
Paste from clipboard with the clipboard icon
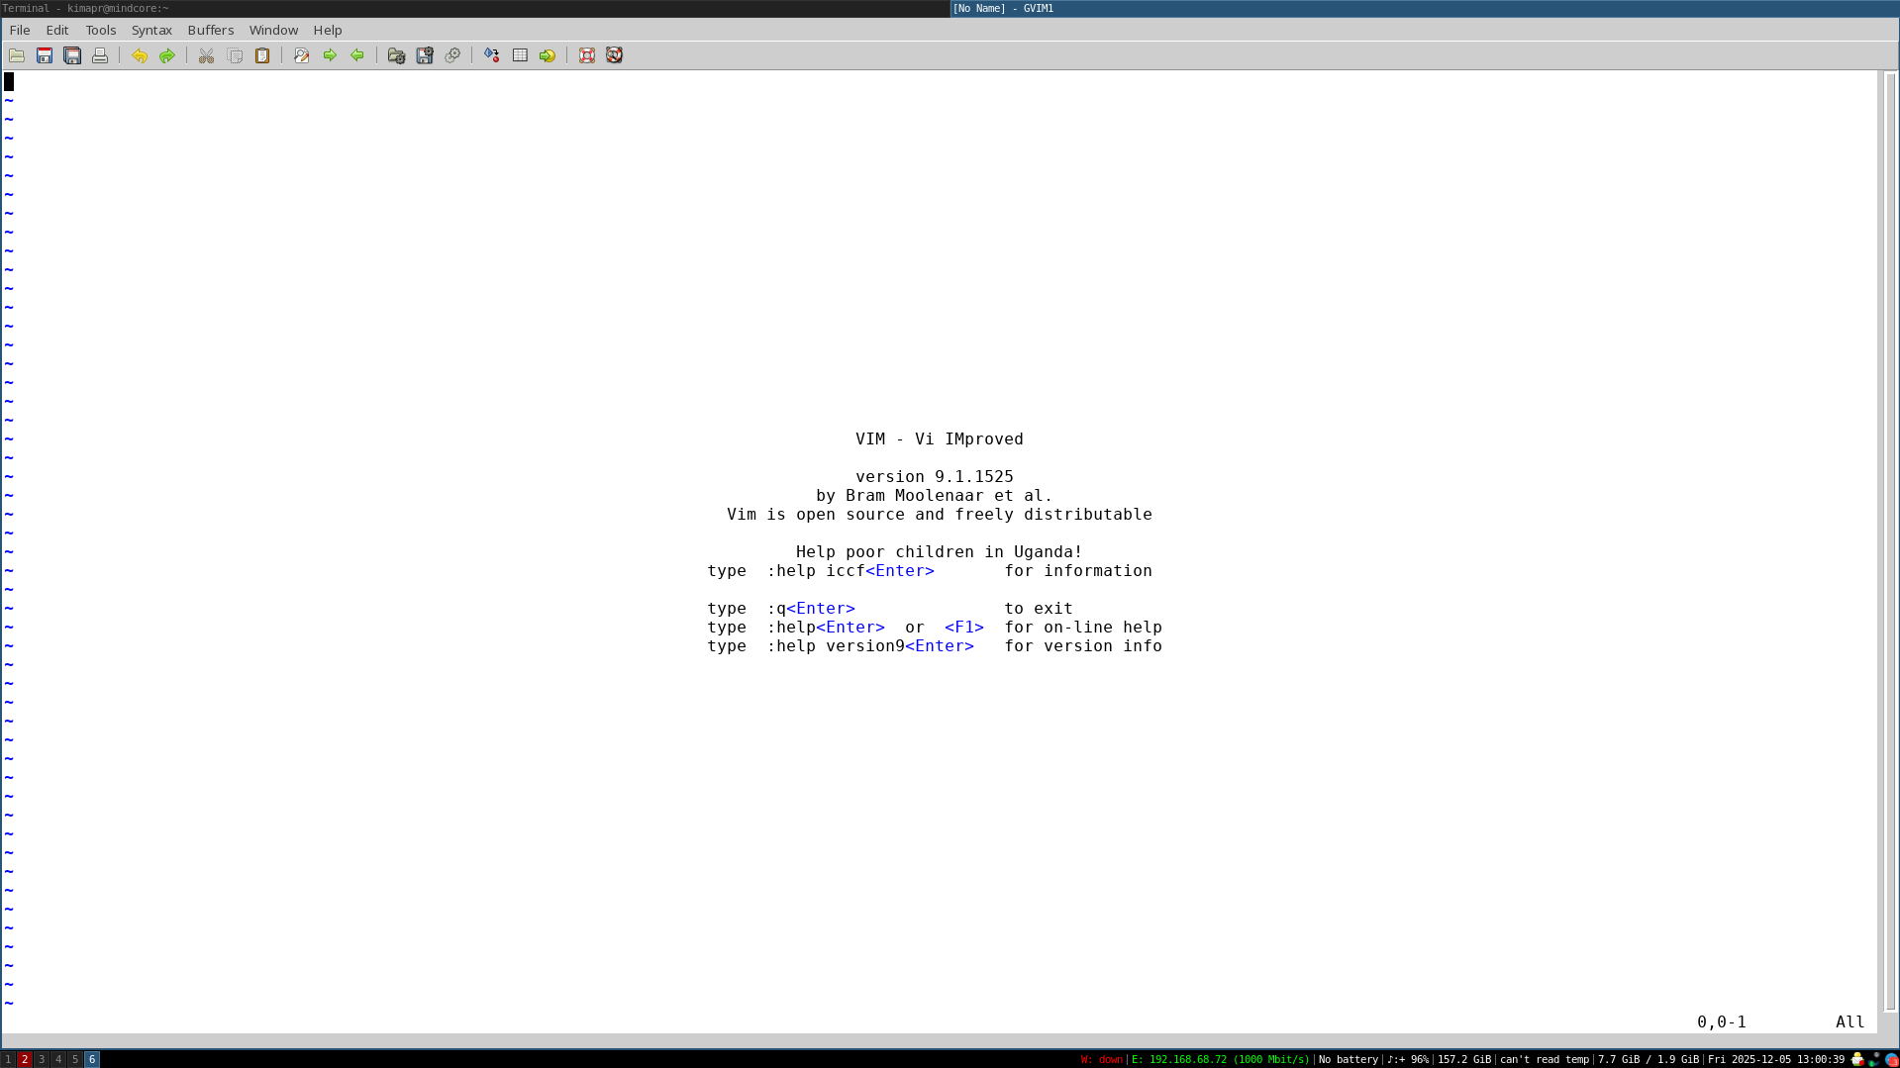coord(262,55)
